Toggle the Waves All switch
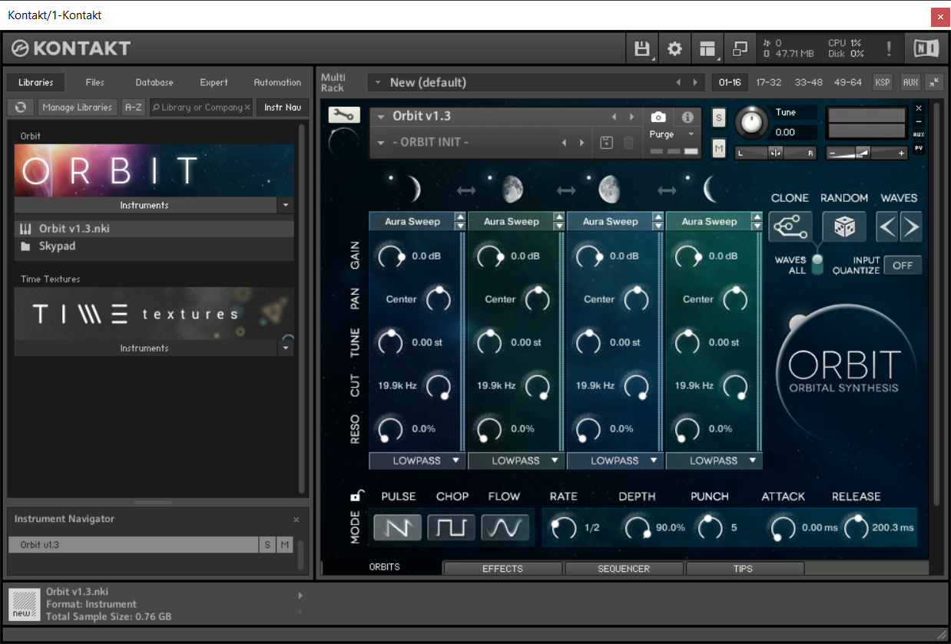This screenshot has height=644, width=951. (x=817, y=265)
